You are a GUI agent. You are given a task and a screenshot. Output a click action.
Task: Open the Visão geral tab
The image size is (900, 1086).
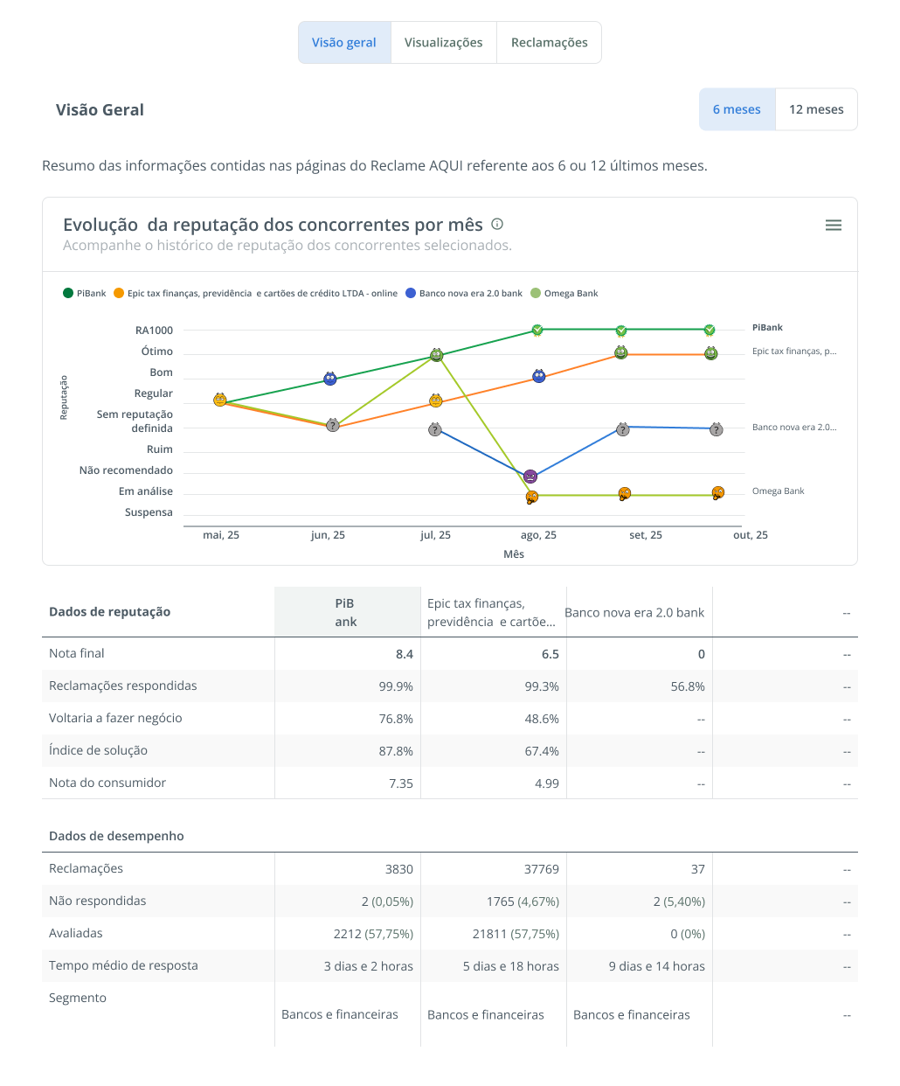tap(344, 43)
